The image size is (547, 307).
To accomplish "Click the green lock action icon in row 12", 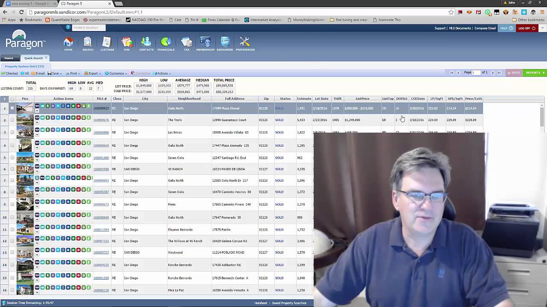I will pyautogui.click(x=83, y=238).
